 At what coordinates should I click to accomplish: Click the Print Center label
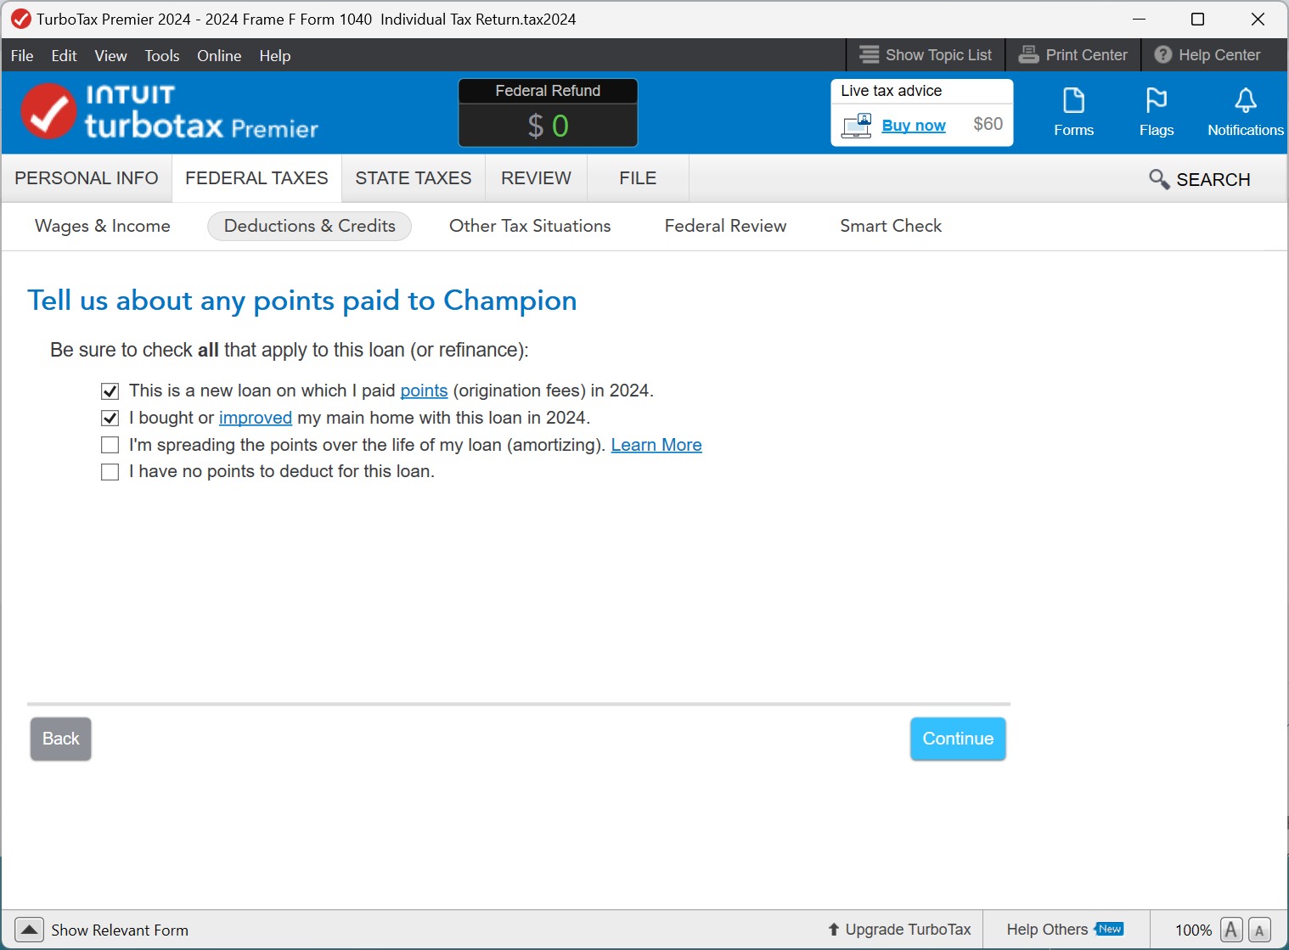[1087, 55]
